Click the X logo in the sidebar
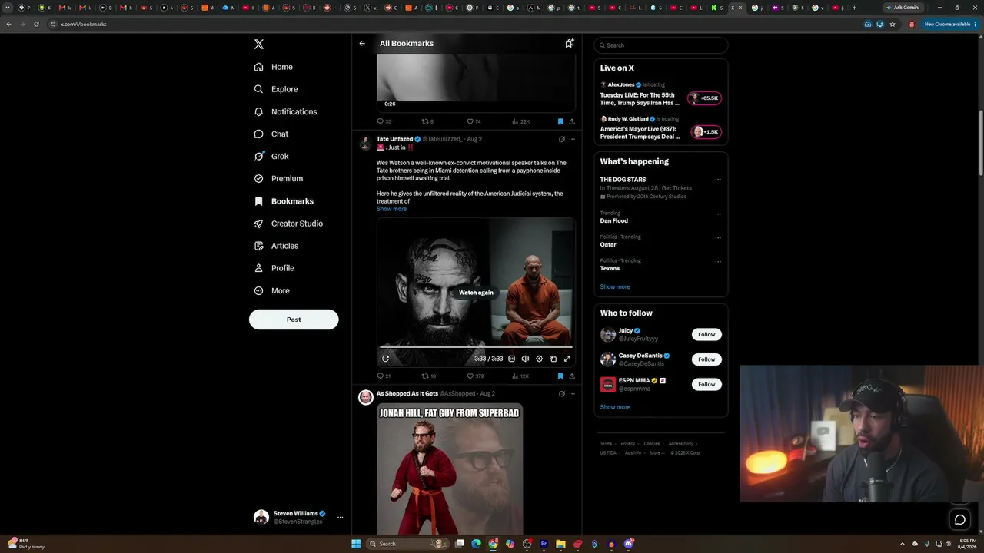Viewport: 984px width, 553px height. (x=259, y=45)
